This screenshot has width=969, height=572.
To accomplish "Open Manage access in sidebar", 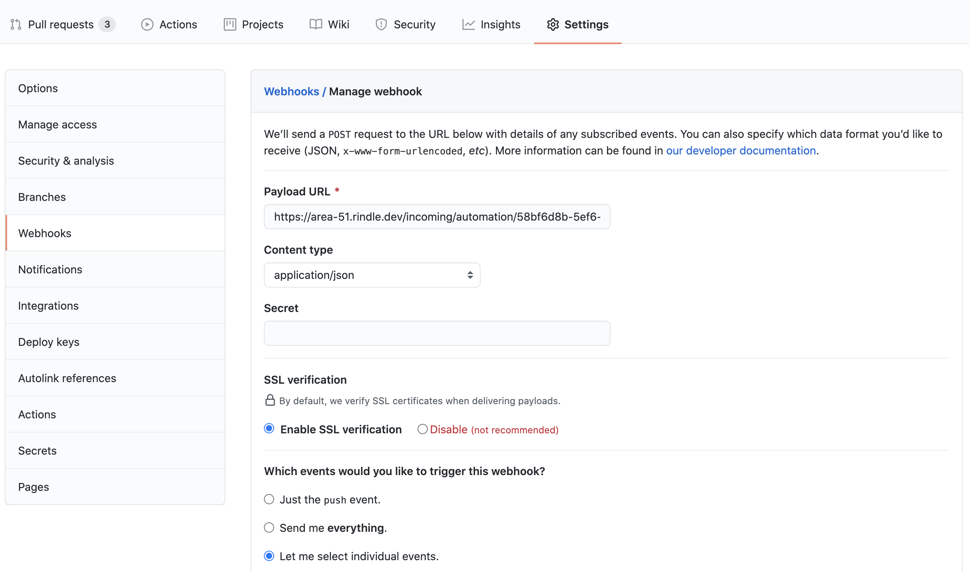I will [x=115, y=124].
